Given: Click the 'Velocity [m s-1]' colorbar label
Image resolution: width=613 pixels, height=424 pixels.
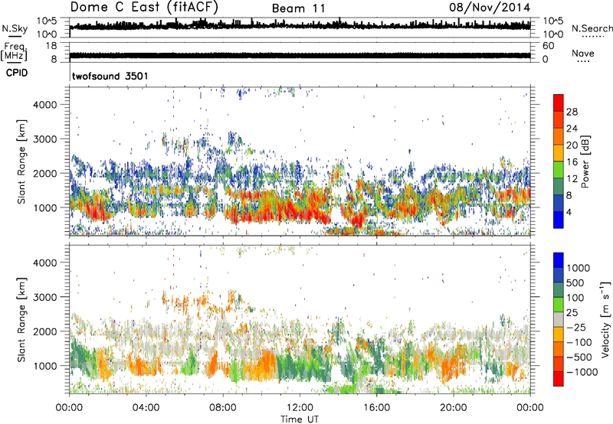Looking at the screenshot, I should [605, 319].
